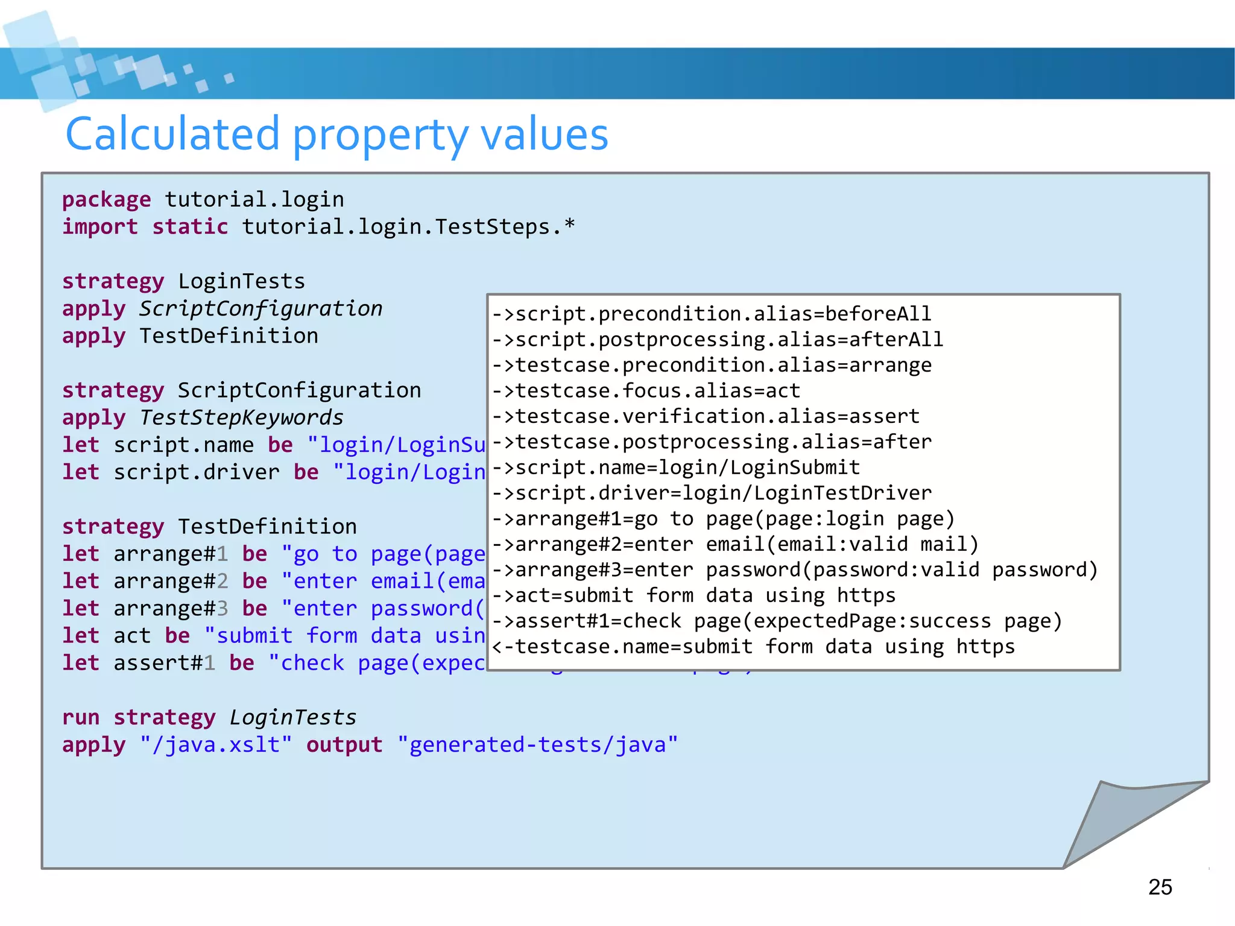Click '->script.postprocessing.alias=afterAll' in the output box
This screenshot has width=1235, height=926.
pyautogui.click(x=718, y=340)
